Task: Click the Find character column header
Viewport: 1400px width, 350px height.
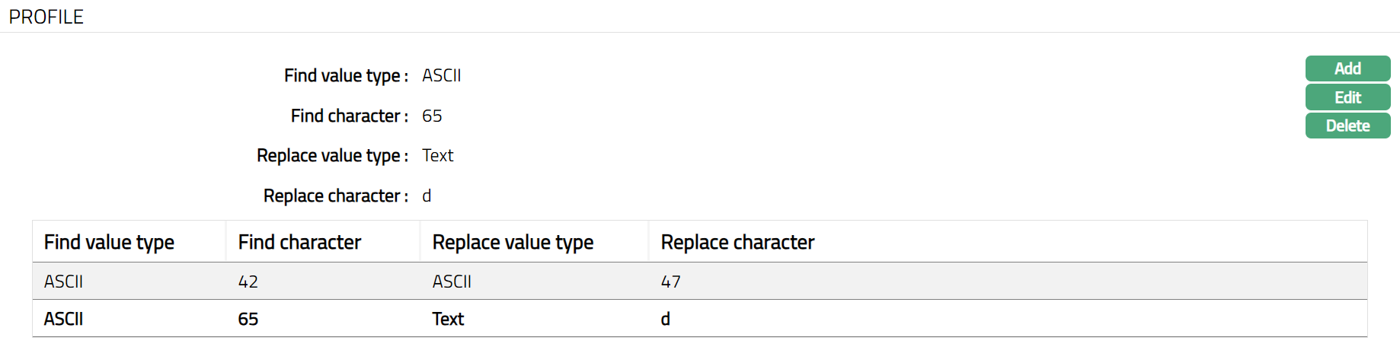Action: coord(299,242)
